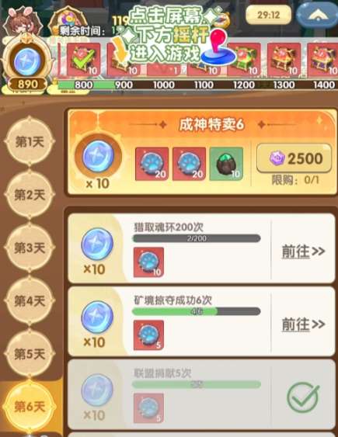Switch to the 第3天 tab

[30, 248]
